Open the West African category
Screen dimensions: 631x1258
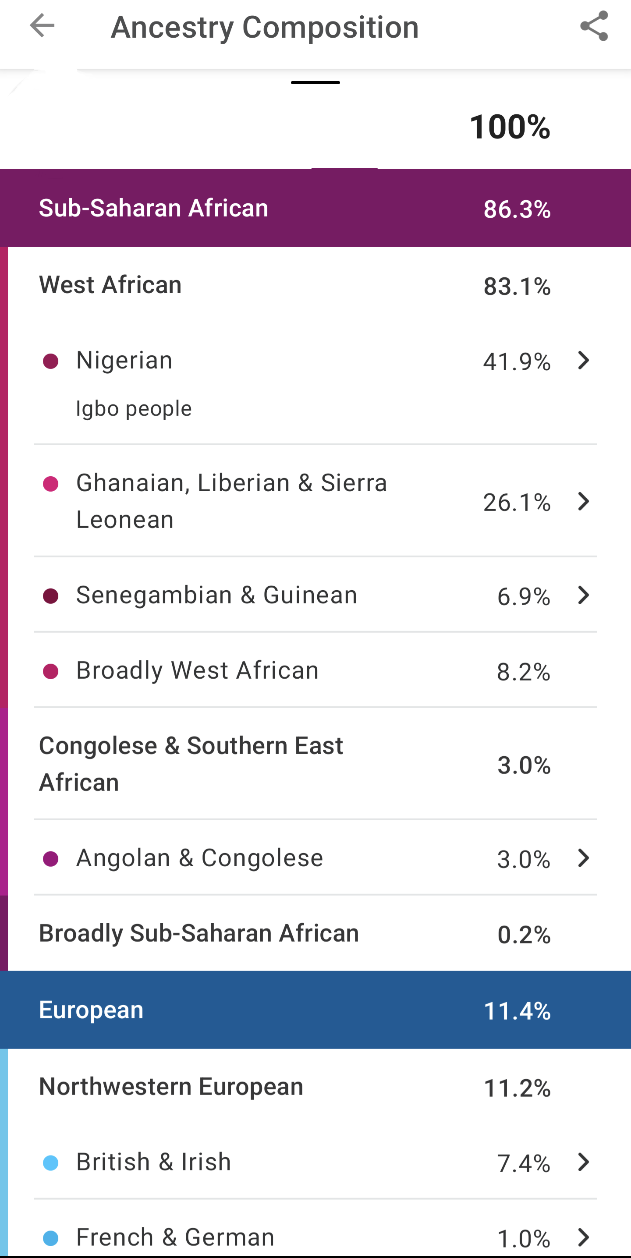pos(315,285)
